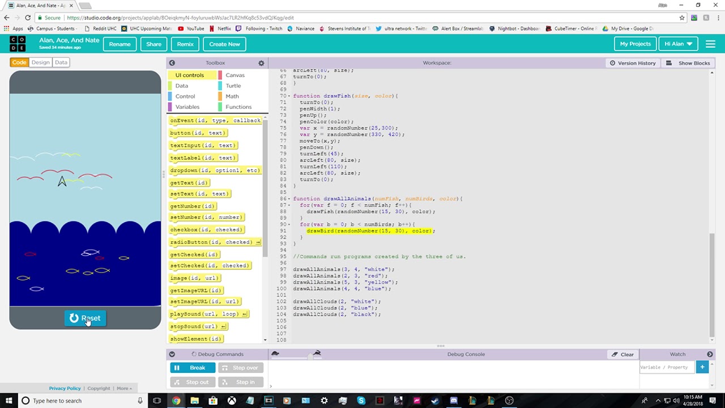Switch to the Data mode tab
The height and width of the screenshot is (408, 725).
click(61, 62)
